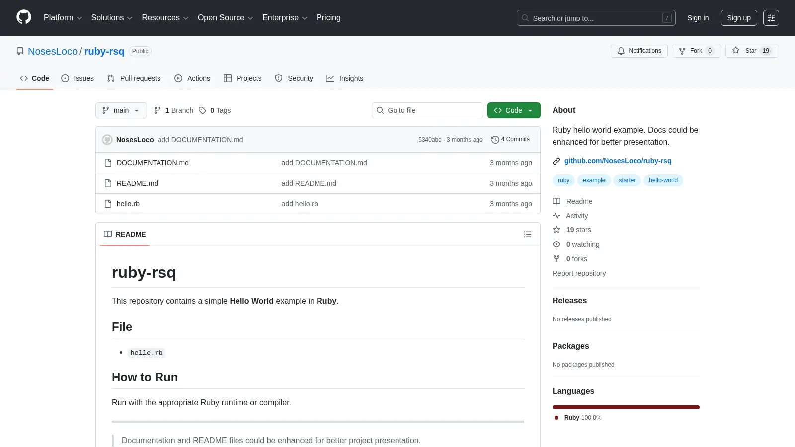Click the Star icon to star repository
795x447 pixels.
(736, 50)
